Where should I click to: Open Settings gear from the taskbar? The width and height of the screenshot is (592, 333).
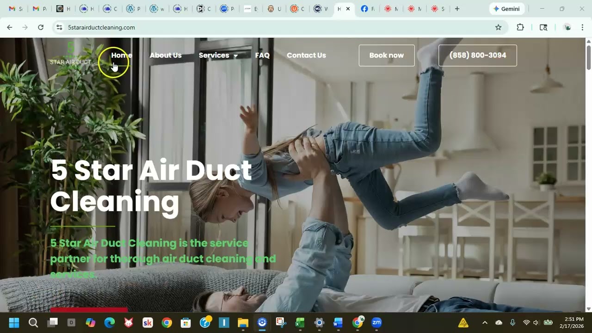click(x=319, y=322)
